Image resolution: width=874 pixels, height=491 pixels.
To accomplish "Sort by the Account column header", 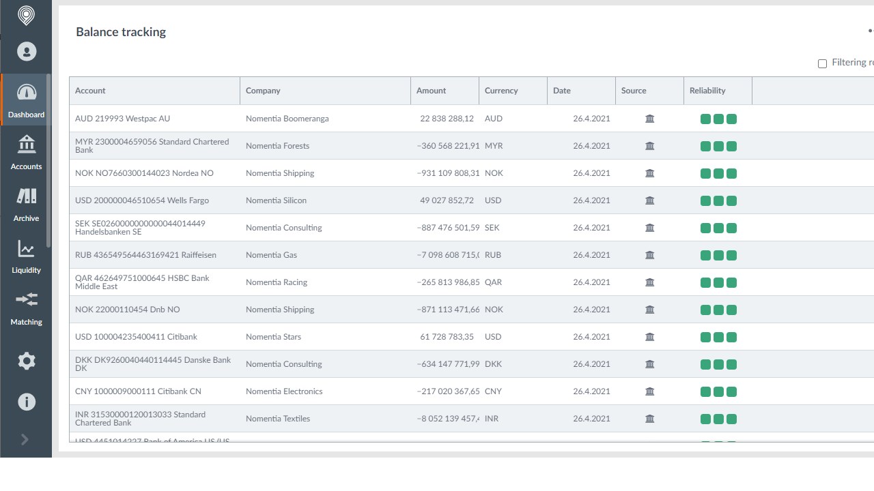I will click(x=155, y=91).
